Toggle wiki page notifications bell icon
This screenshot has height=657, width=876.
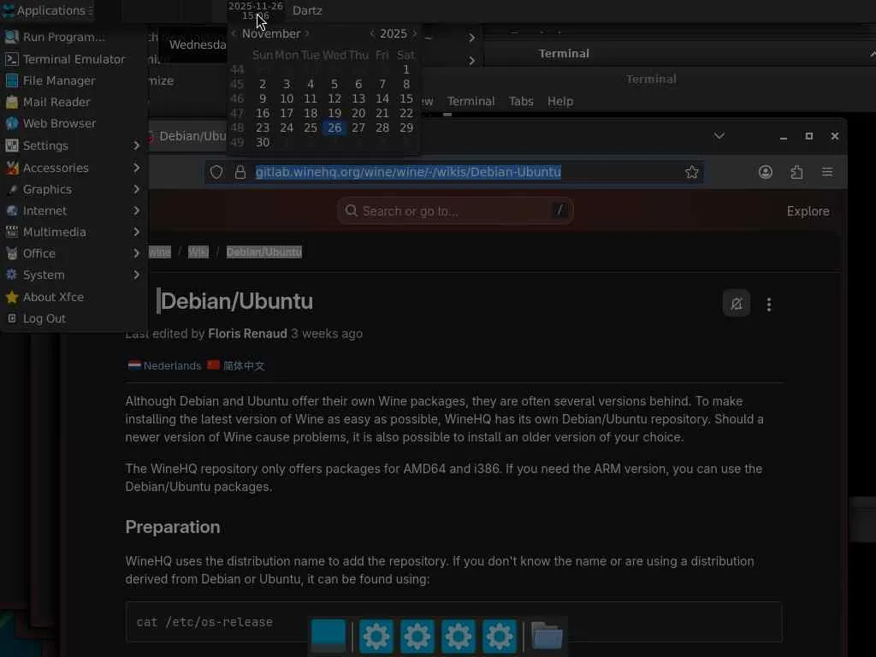(737, 304)
